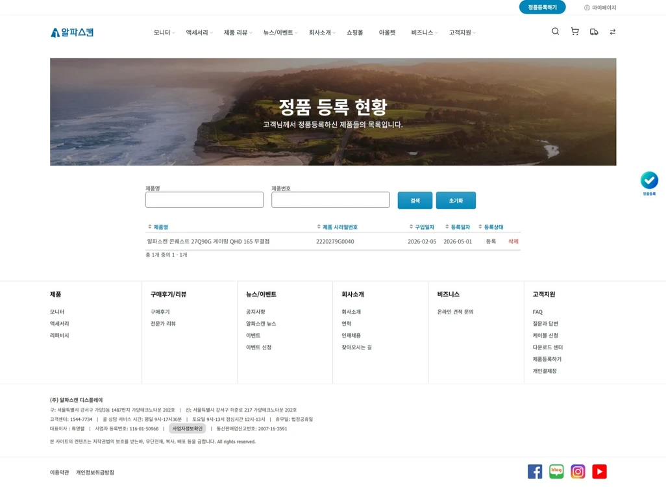
Task: Open the shopping cart icon
Action: [x=574, y=31]
